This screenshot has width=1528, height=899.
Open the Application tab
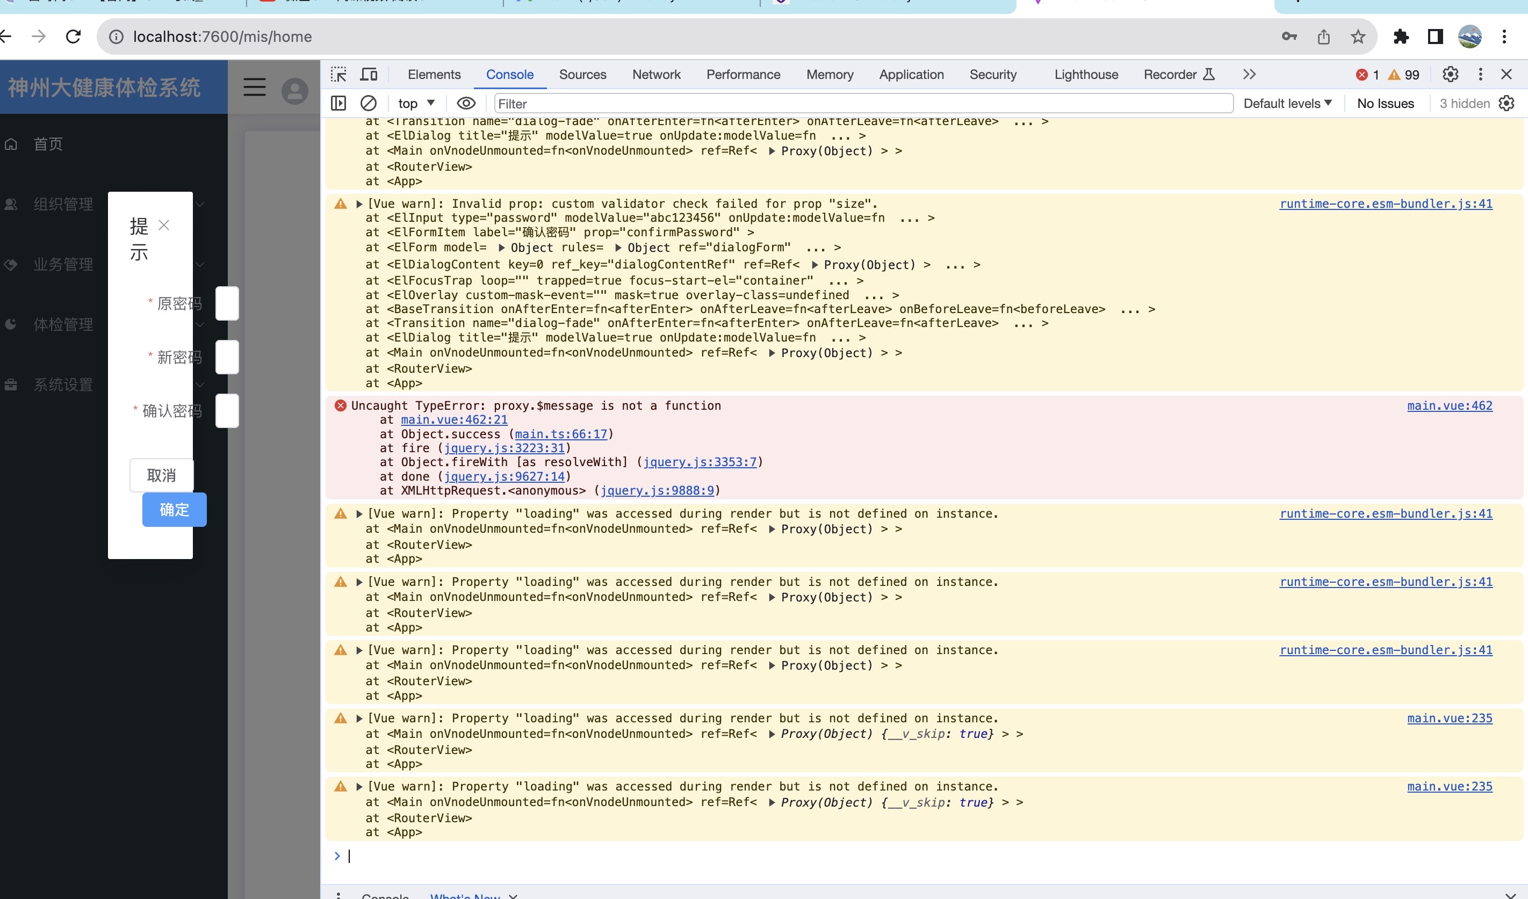tap(912, 75)
